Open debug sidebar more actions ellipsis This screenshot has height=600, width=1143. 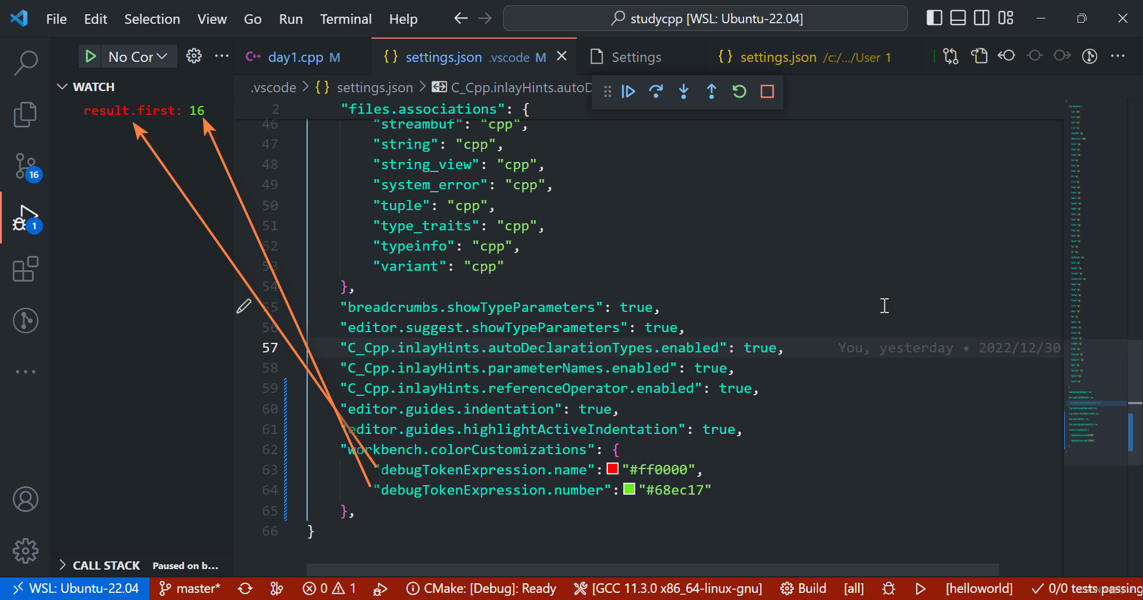[x=221, y=56]
